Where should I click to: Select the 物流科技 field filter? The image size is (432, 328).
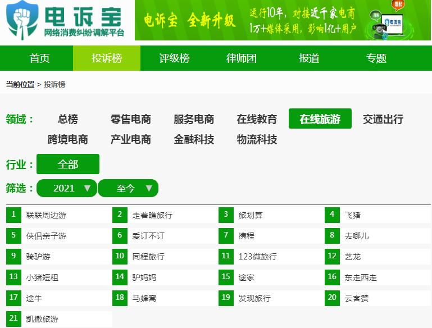click(257, 139)
